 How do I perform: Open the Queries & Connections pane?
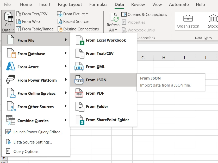coord(144,14)
